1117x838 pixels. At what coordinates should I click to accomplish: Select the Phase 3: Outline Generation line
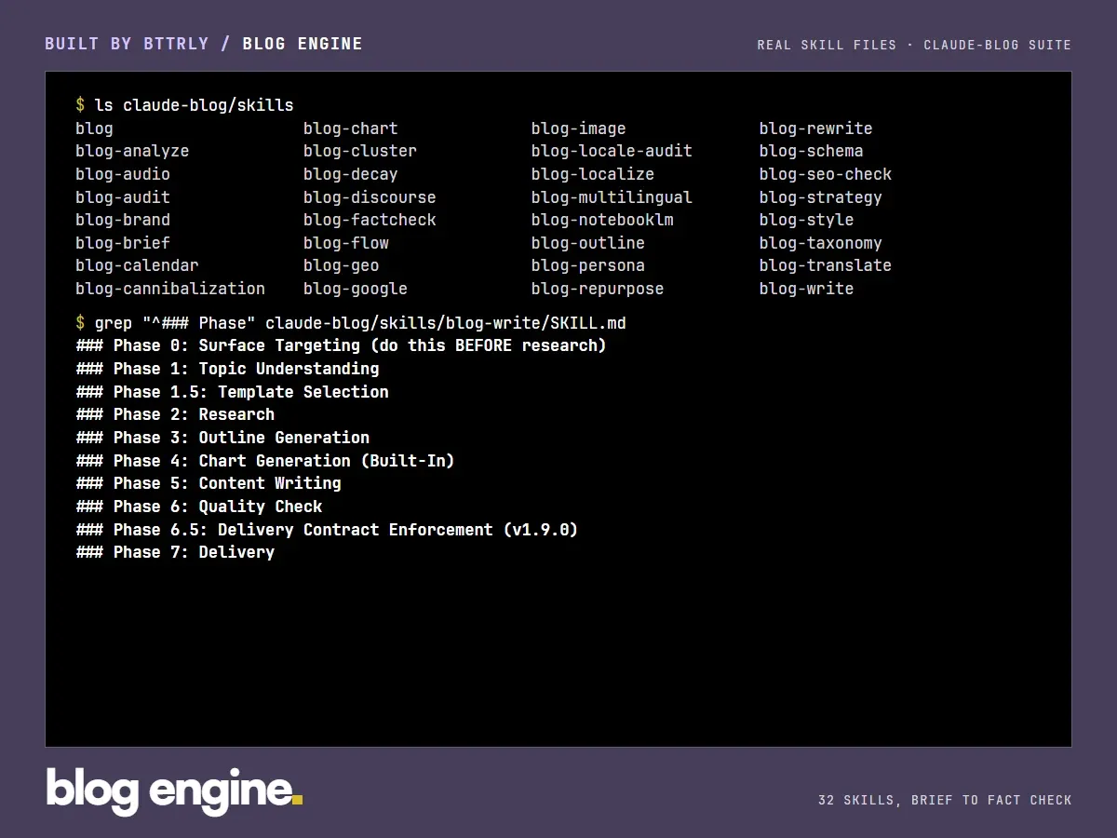tap(222, 438)
